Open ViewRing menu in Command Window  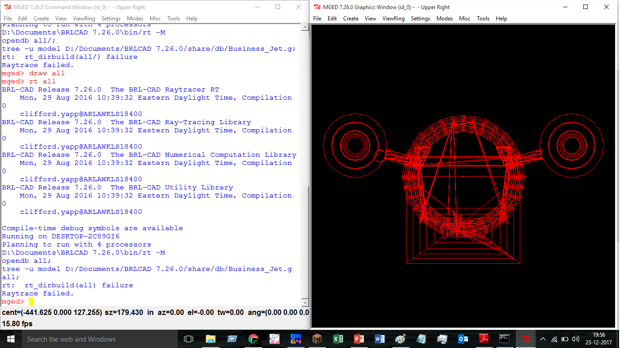(84, 19)
